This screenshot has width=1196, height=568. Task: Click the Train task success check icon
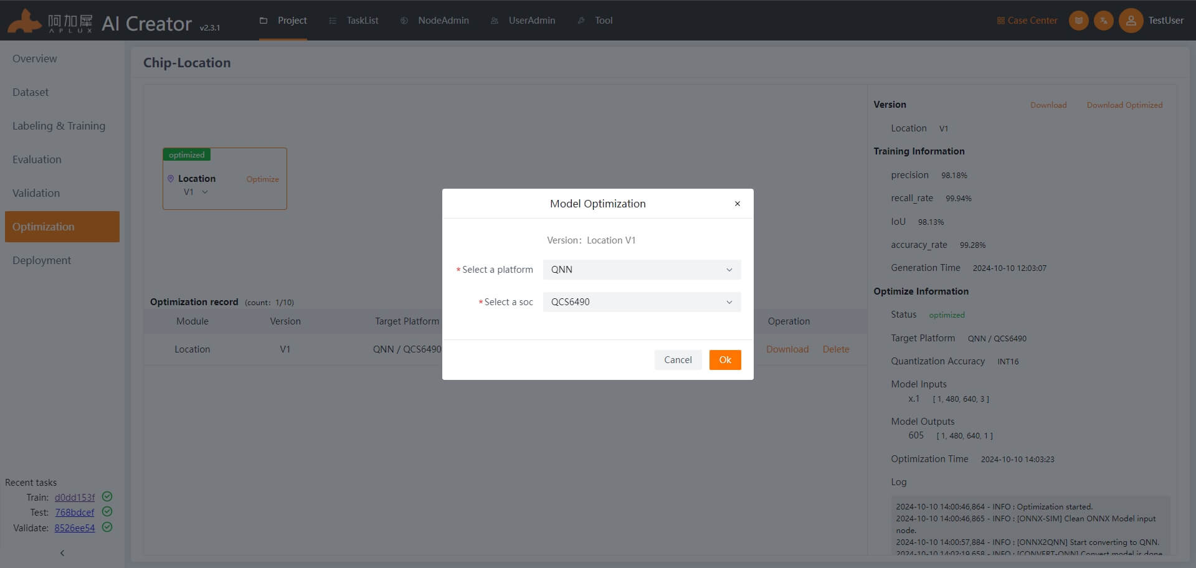click(x=107, y=496)
